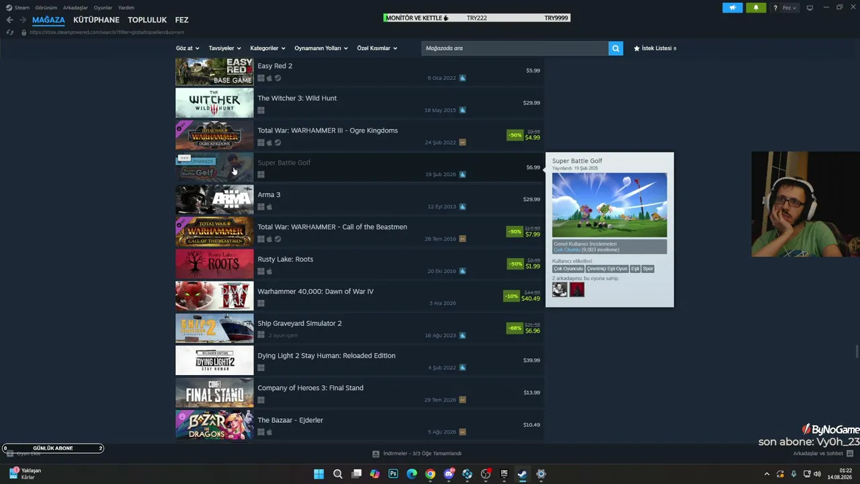Open Google Chrome from the taskbar
Viewport: 860px width, 484px height.
(x=430, y=474)
